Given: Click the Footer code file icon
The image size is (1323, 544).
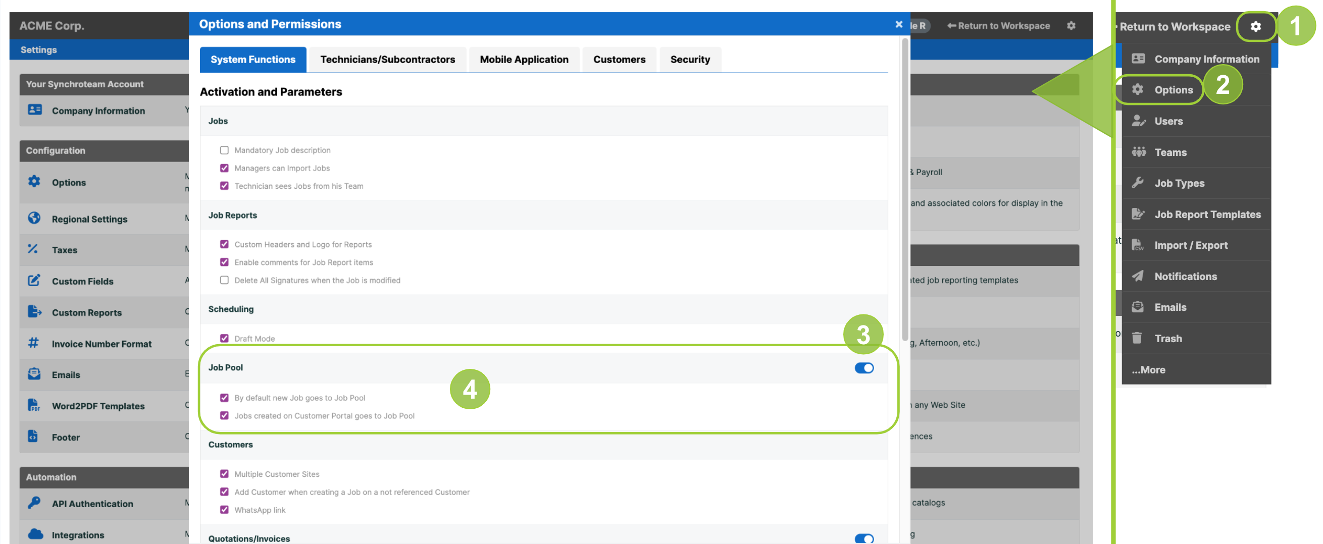Looking at the screenshot, I should 33,436.
